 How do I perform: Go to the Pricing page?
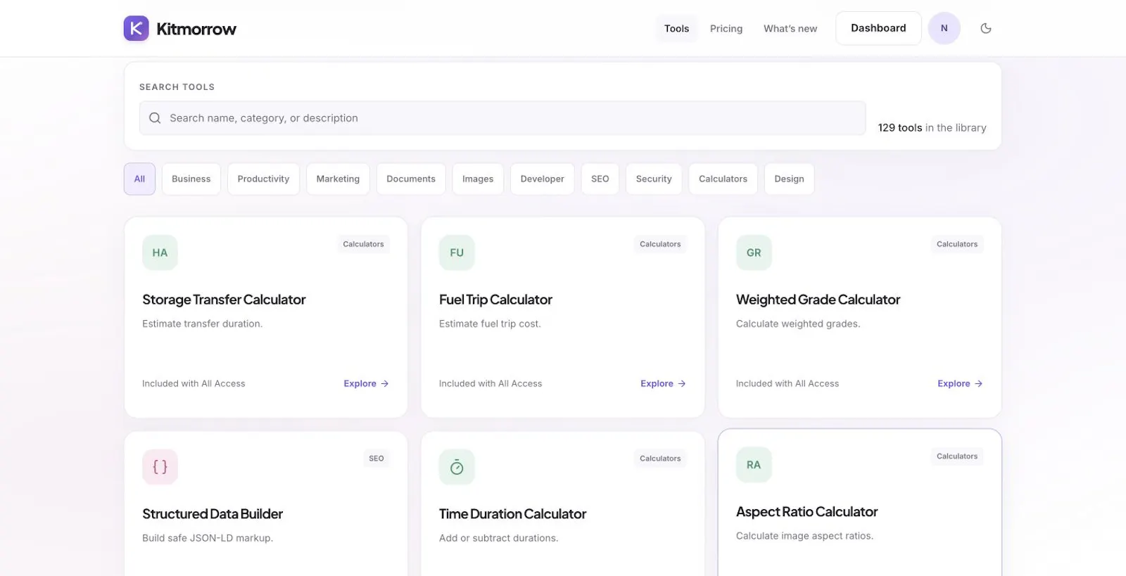(x=726, y=29)
